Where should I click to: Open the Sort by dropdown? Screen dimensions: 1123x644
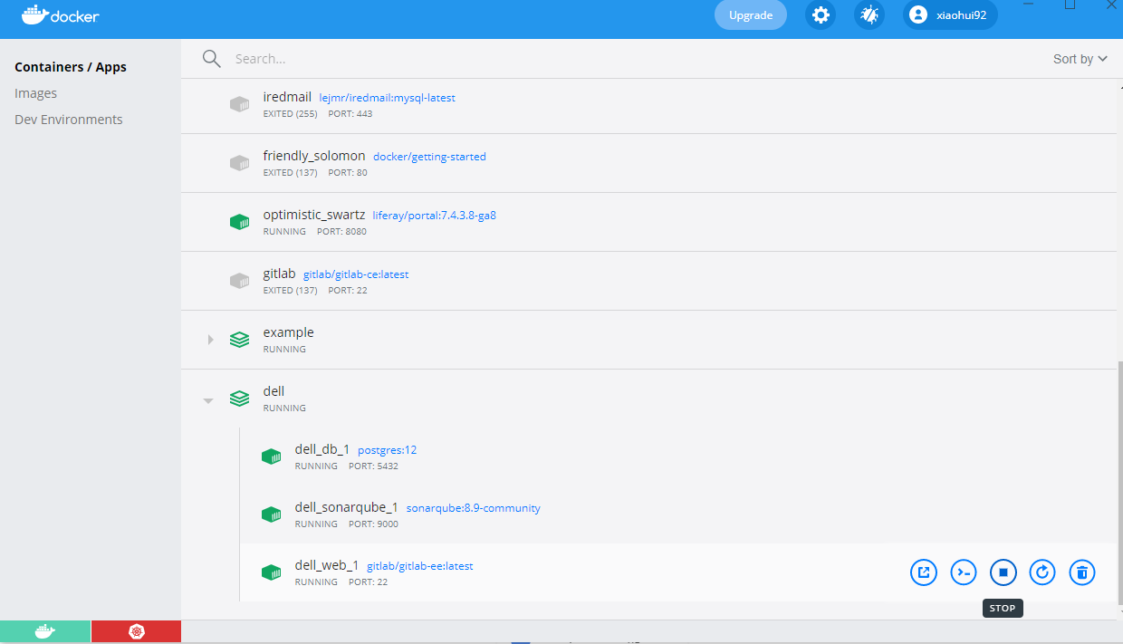(x=1080, y=59)
